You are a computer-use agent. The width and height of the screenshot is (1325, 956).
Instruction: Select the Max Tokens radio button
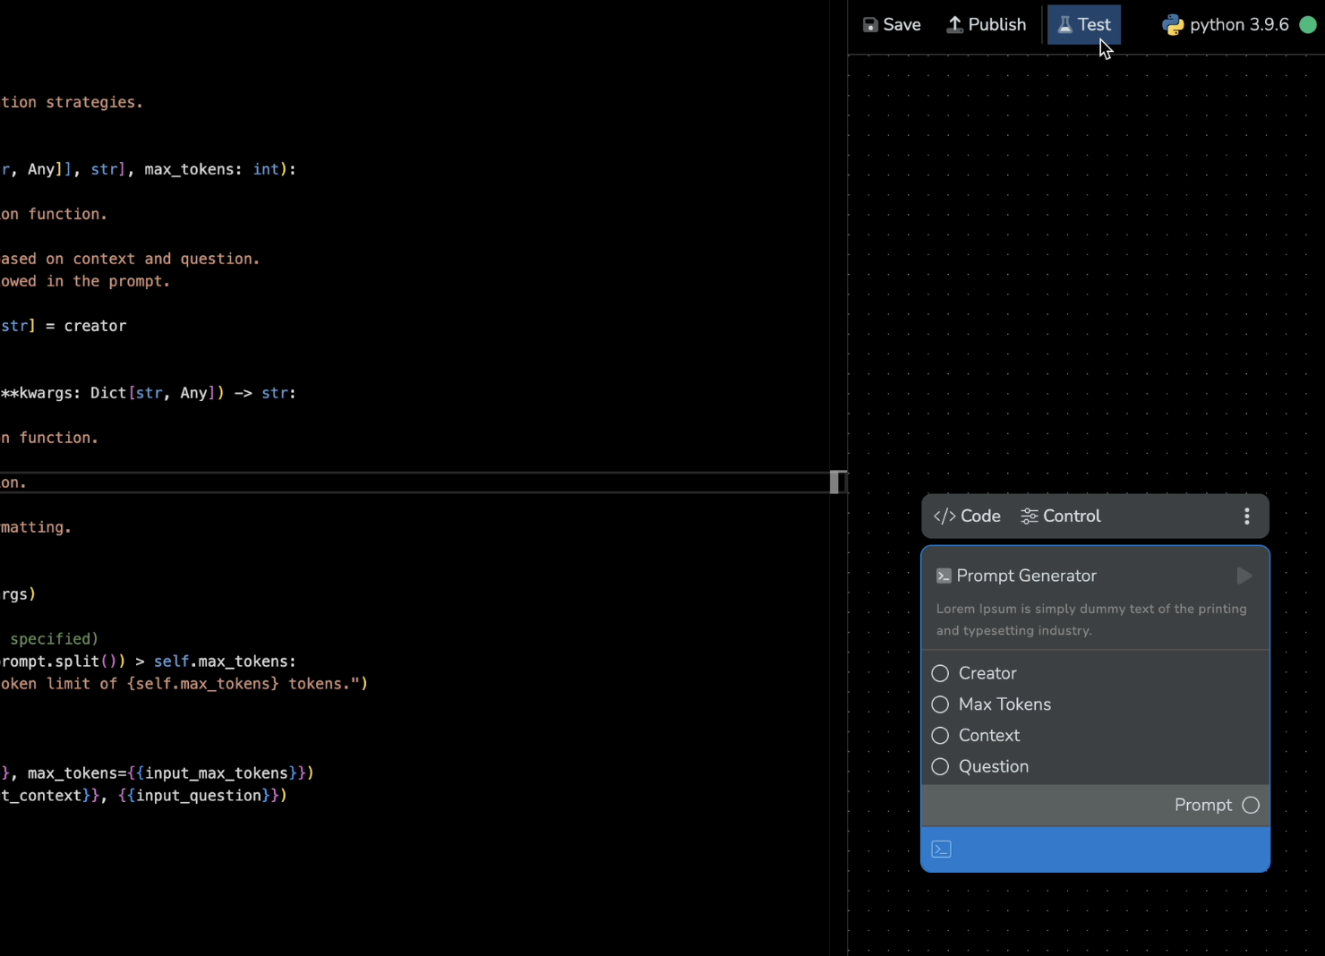[940, 704]
